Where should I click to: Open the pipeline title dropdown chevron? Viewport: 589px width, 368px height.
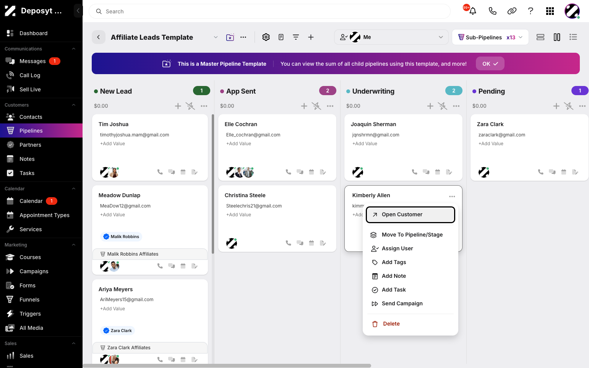coord(216,37)
